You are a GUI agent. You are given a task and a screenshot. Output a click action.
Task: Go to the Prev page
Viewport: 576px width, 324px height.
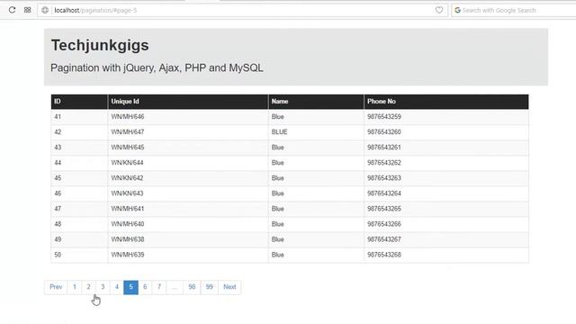[56, 287]
